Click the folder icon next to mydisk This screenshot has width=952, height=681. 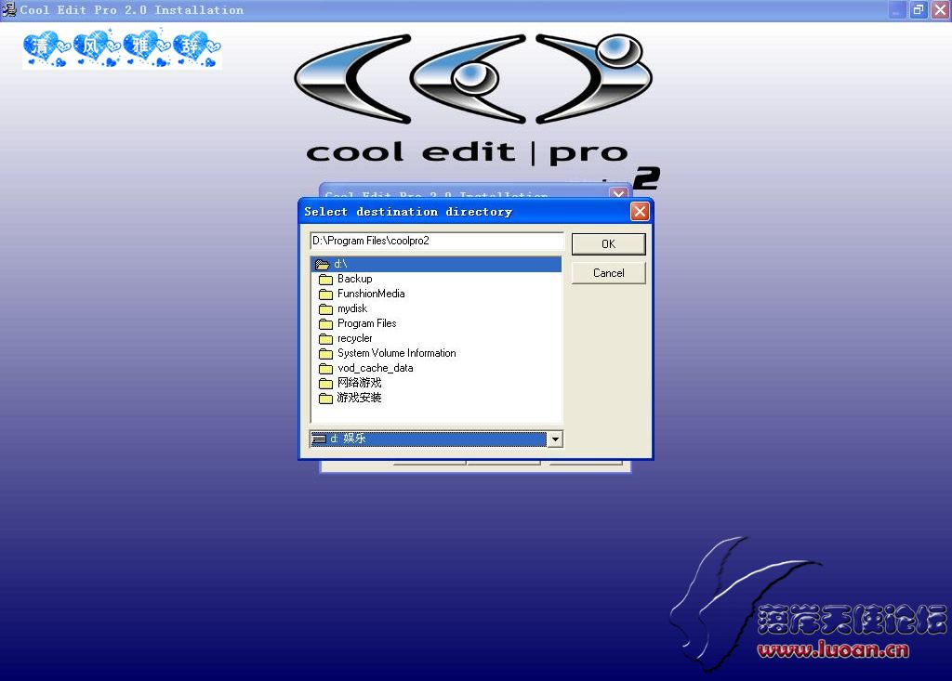point(326,309)
